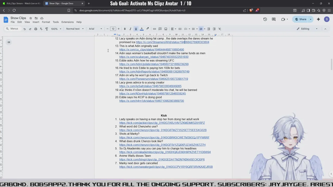
Task: Switch to the Kick_Clipz Stream browser tab
Action: 21,3
